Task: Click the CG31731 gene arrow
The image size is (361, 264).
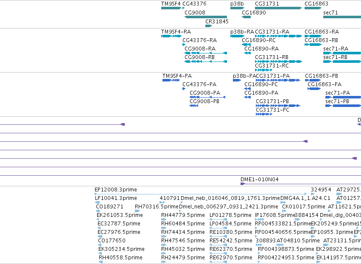Action: [x=278, y=8]
